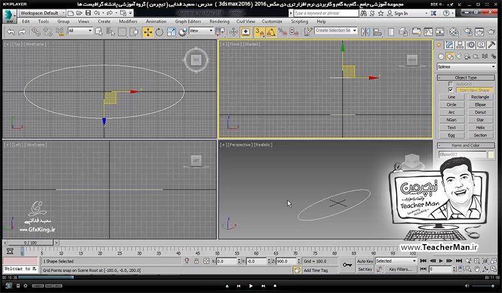
Task: Open the selection filter All dropdown
Action: (x=80, y=31)
